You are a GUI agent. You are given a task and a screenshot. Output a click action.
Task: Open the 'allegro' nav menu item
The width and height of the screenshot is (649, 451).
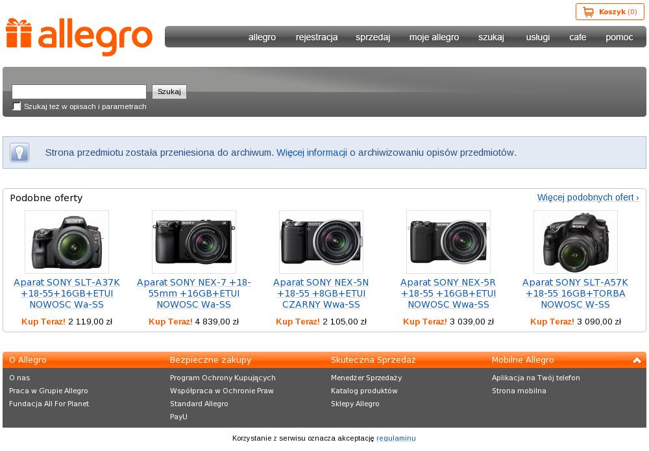pos(262,37)
